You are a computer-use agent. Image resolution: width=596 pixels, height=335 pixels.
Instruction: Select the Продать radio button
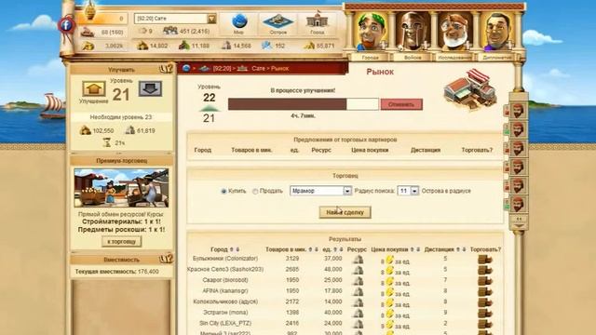pyautogui.click(x=255, y=191)
